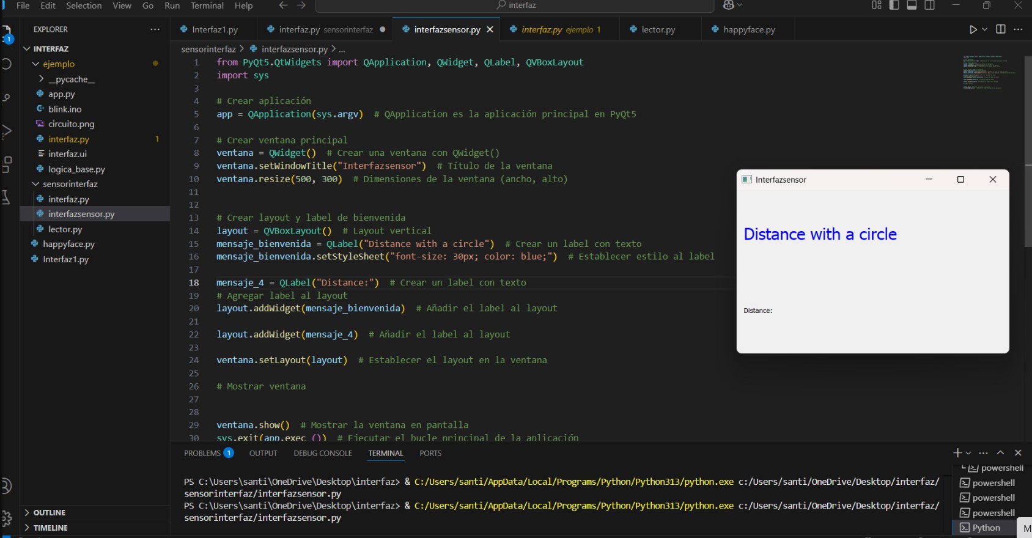Create a new terminal with plus icon
Image resolution: width=1032 pixels, height=538 pixels.
tap(957, 453)
